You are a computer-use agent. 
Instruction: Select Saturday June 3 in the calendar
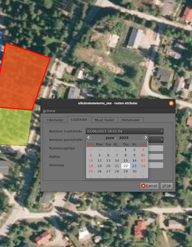[143, 150]
